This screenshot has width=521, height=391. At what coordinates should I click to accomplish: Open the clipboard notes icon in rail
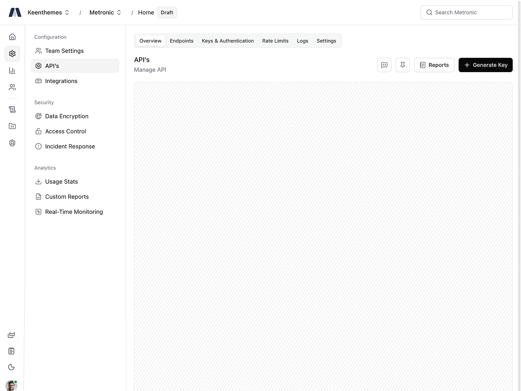pyautogui.click(x=12, y=351)
